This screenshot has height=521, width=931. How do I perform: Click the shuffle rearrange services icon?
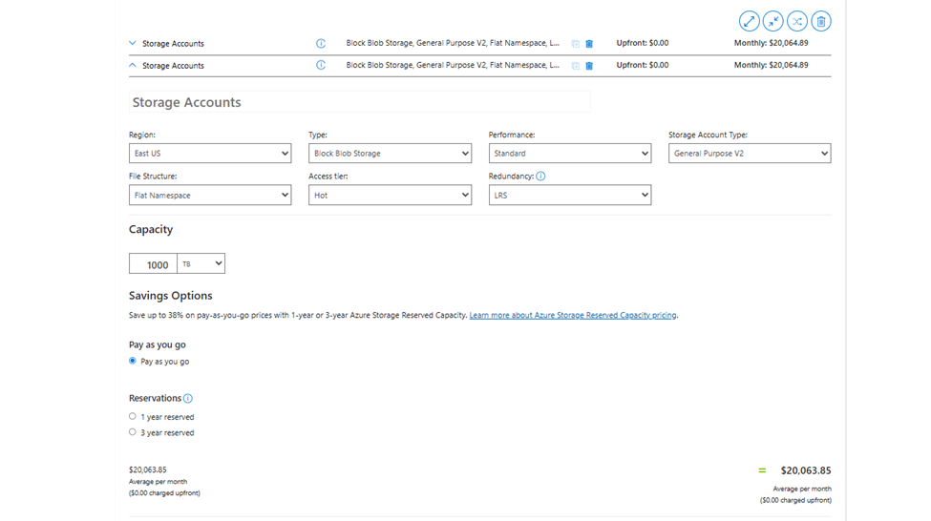[x=796, y=21]
